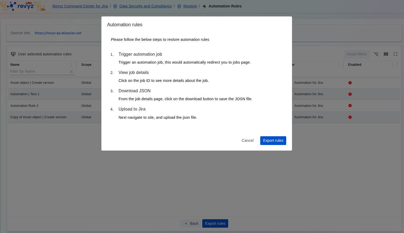Open Enabled column options menu

(392, 65)
